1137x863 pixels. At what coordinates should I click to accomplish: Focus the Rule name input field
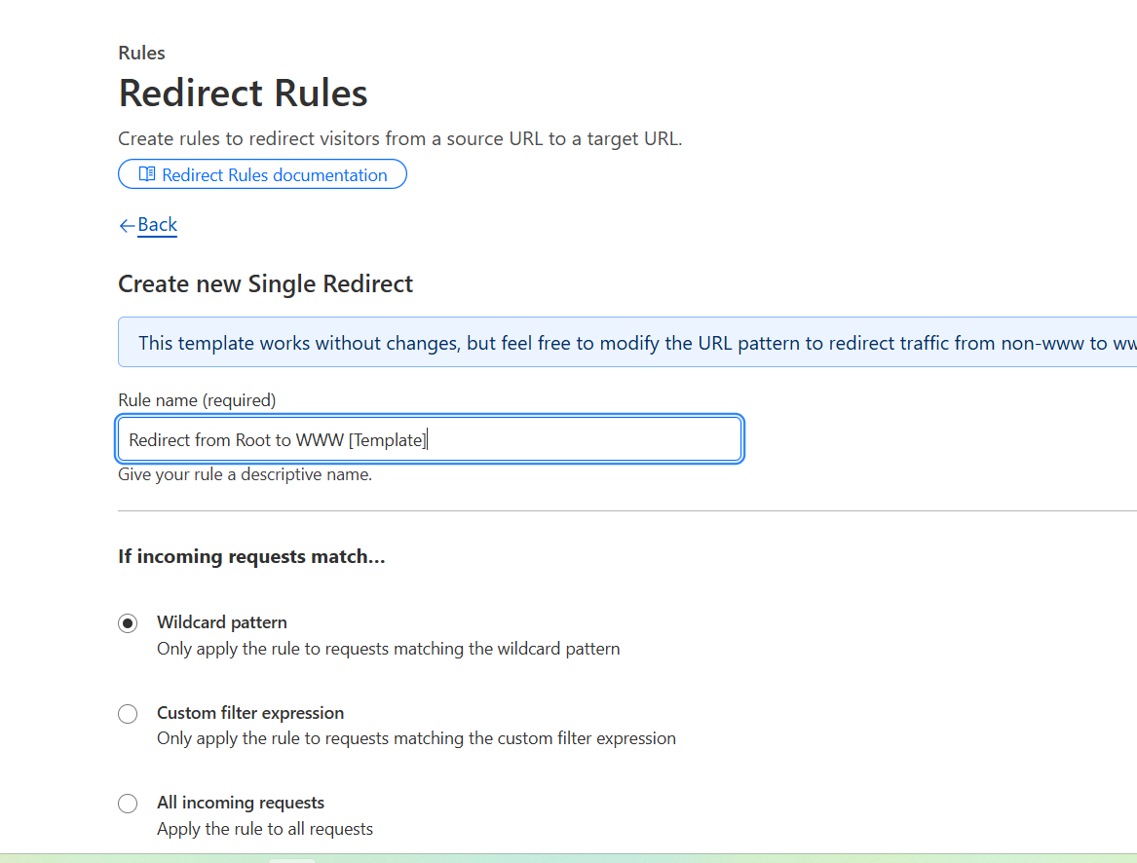(430, 438)
